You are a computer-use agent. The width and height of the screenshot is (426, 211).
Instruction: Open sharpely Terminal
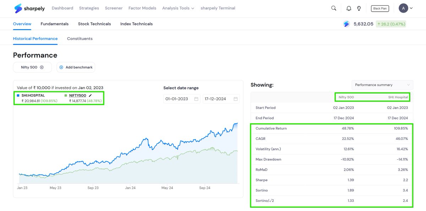point(218,8)
